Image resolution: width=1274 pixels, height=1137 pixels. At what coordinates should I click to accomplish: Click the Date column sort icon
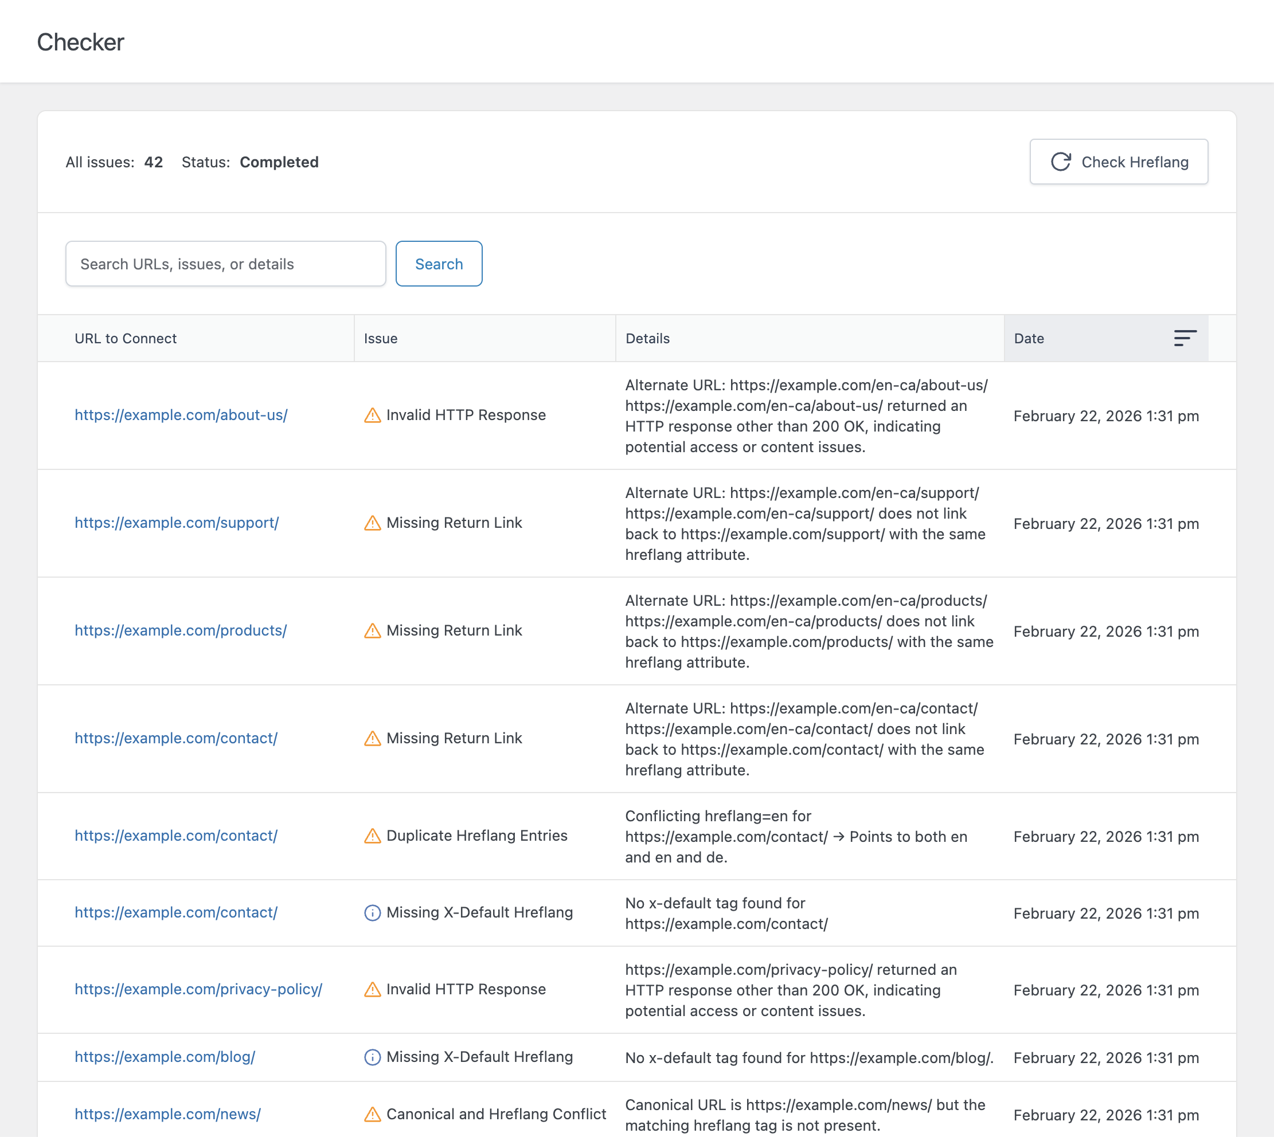[1185, 338]
